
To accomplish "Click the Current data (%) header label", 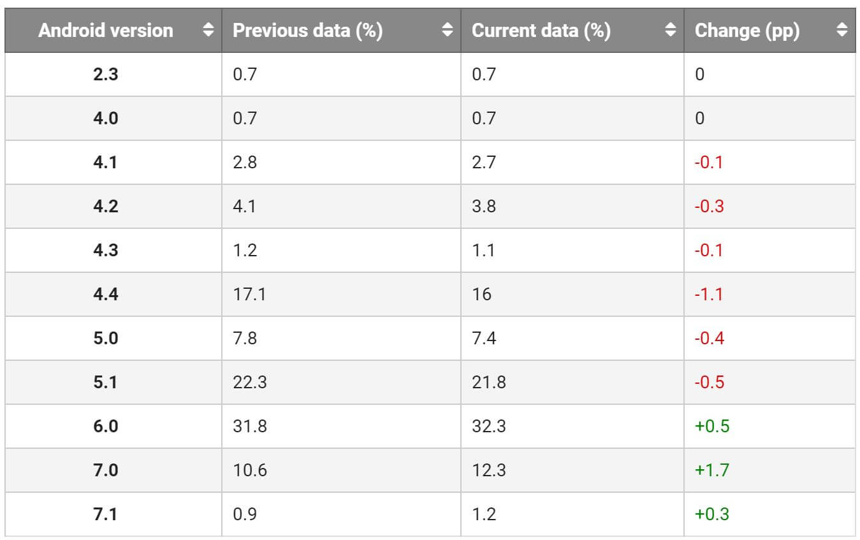I will tap(541, 30).
